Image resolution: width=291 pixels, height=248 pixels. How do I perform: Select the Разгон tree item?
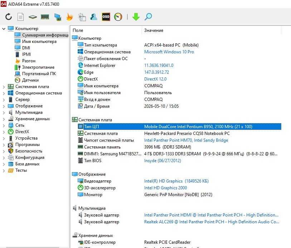pyautogui.click(x=29, y=61)
